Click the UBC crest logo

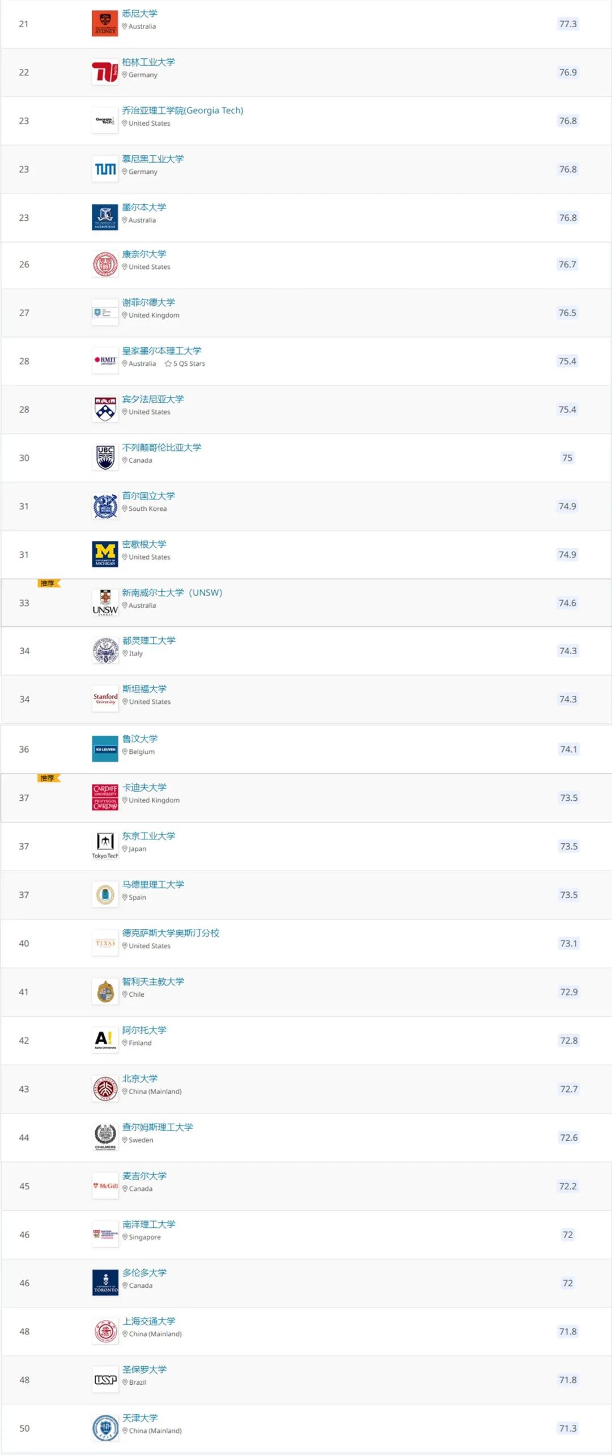[x=105, y=458]
